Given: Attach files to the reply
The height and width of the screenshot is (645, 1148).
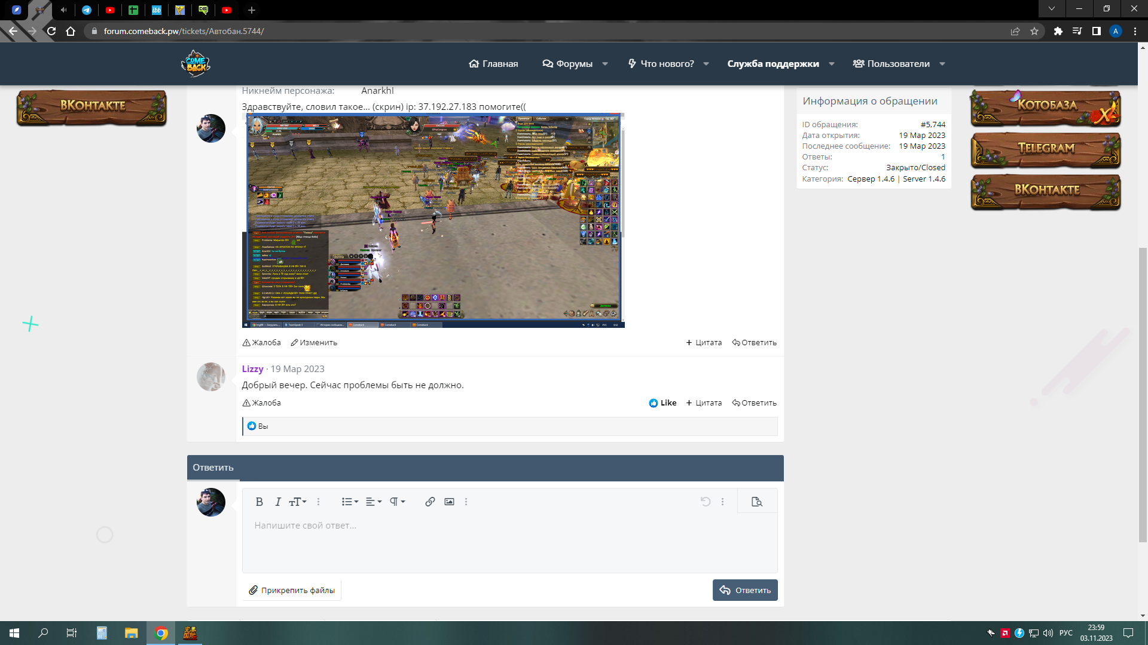Looking at the screenshot, I should click(292, 590).
